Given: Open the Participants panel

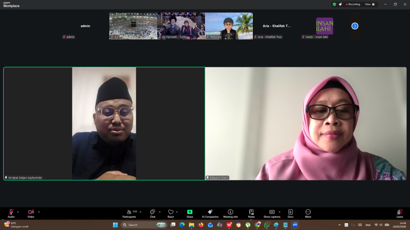Looking at the screenshot, I should coord(129,212).
